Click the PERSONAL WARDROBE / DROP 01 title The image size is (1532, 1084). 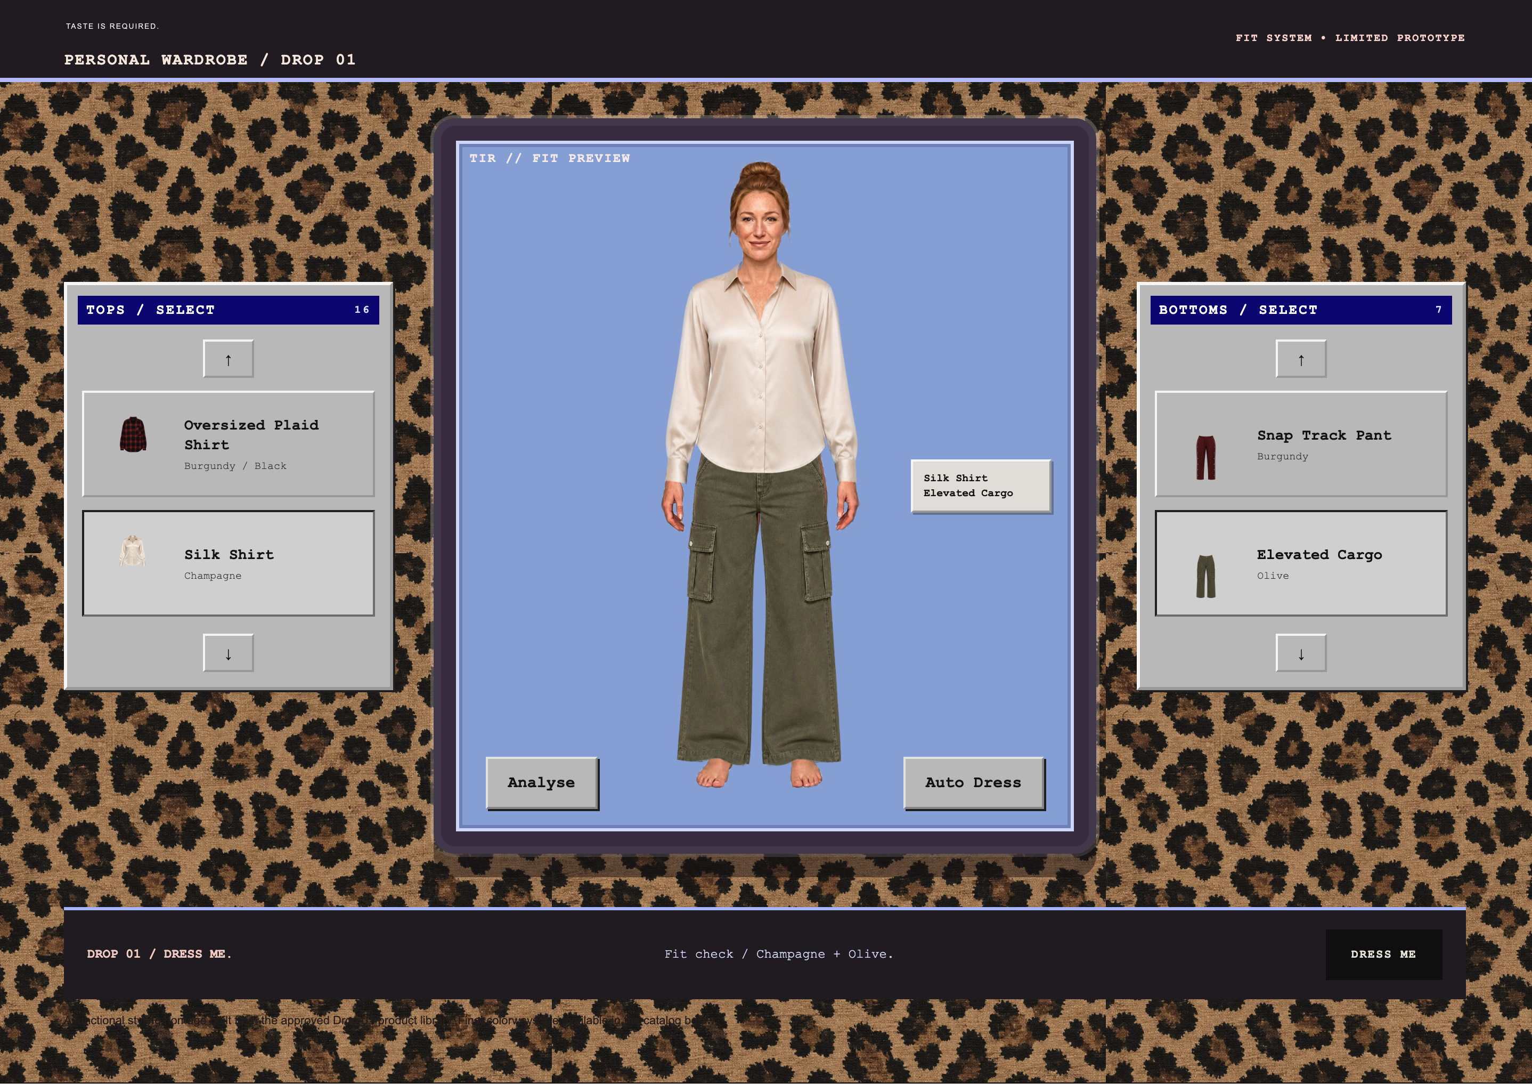pos(209,60)
